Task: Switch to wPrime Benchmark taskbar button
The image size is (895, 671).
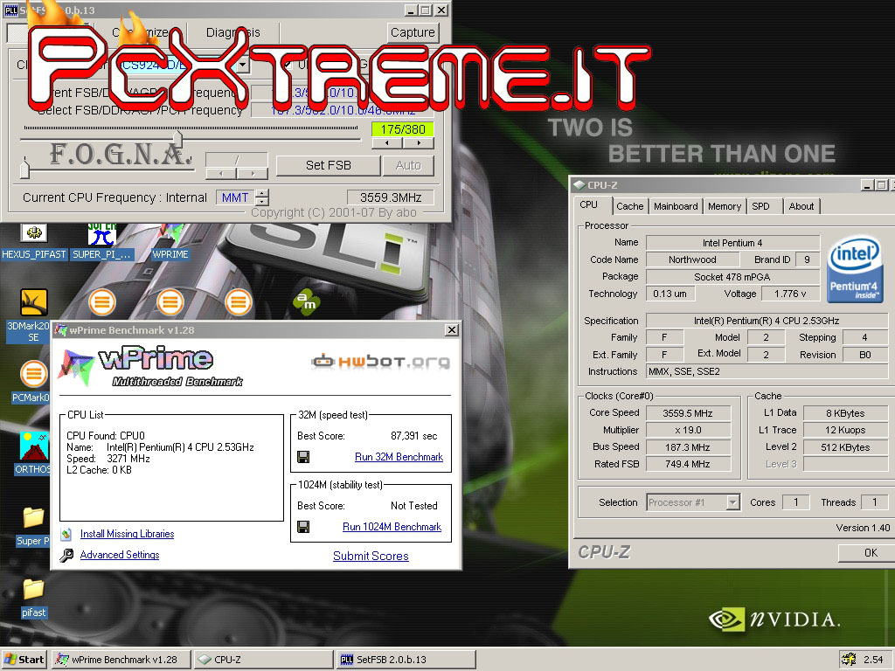Action: 120,660
